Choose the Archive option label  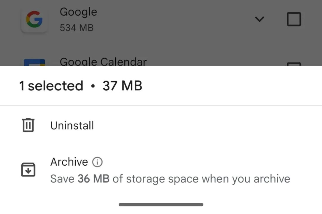69,162
